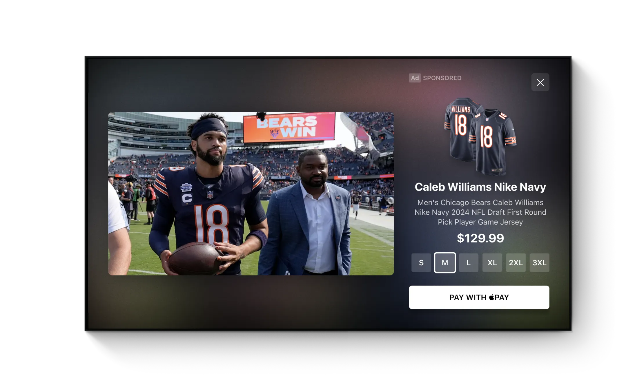The width and height of the screenshot is (617, 376).
Task: Click the Apple logo in pay button
Action: pos(491,297)
